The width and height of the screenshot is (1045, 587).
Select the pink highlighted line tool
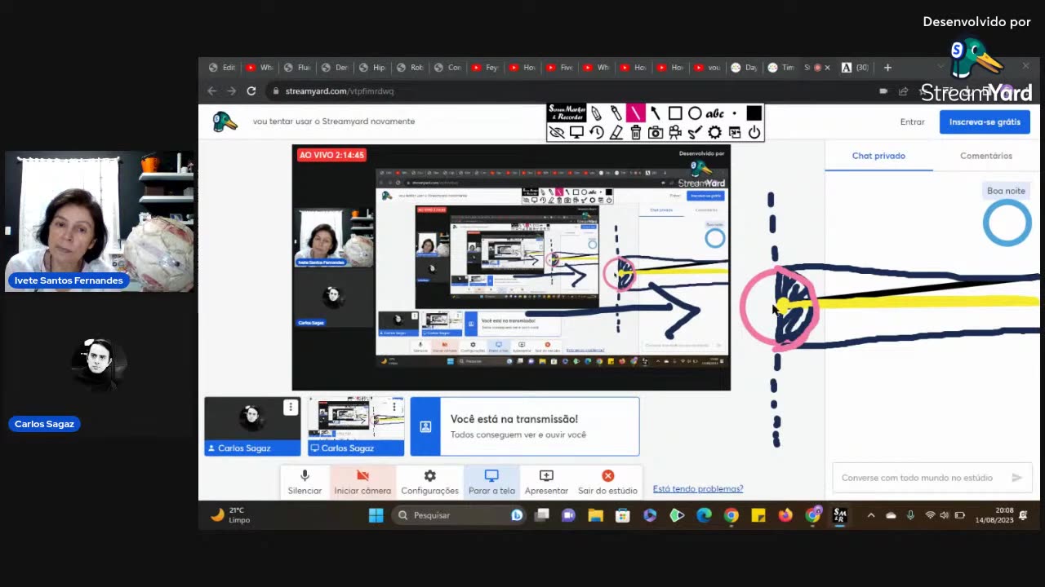click(636, 113)
